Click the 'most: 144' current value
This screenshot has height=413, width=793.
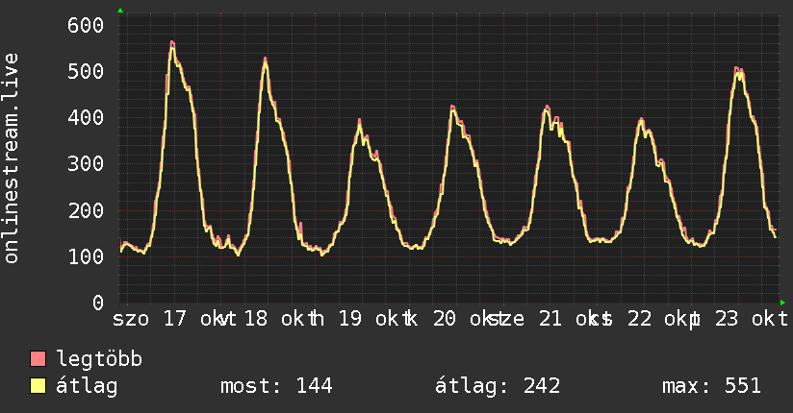tap(276, 386)
